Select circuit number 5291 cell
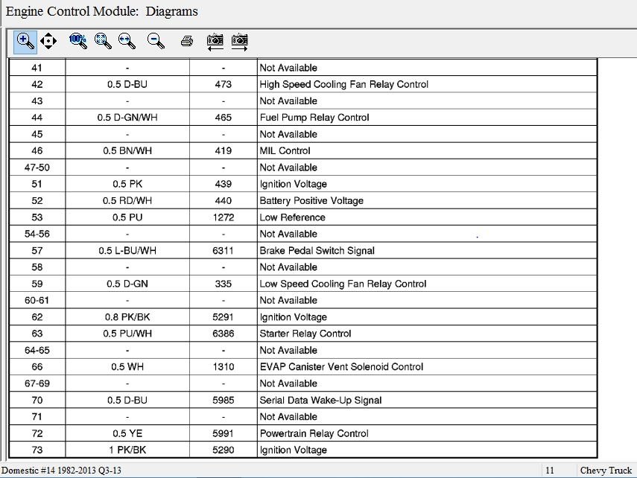Screen dimensions: 637x478 [223, 316]
